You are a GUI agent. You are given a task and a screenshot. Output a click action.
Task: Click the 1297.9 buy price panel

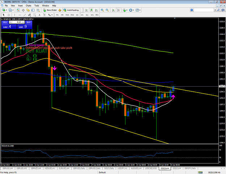click(25, 27)
